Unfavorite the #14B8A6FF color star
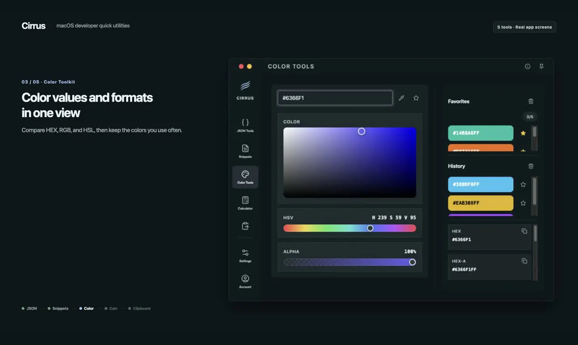The height and width of the screenshot is (345, 578). pos(523,133)
